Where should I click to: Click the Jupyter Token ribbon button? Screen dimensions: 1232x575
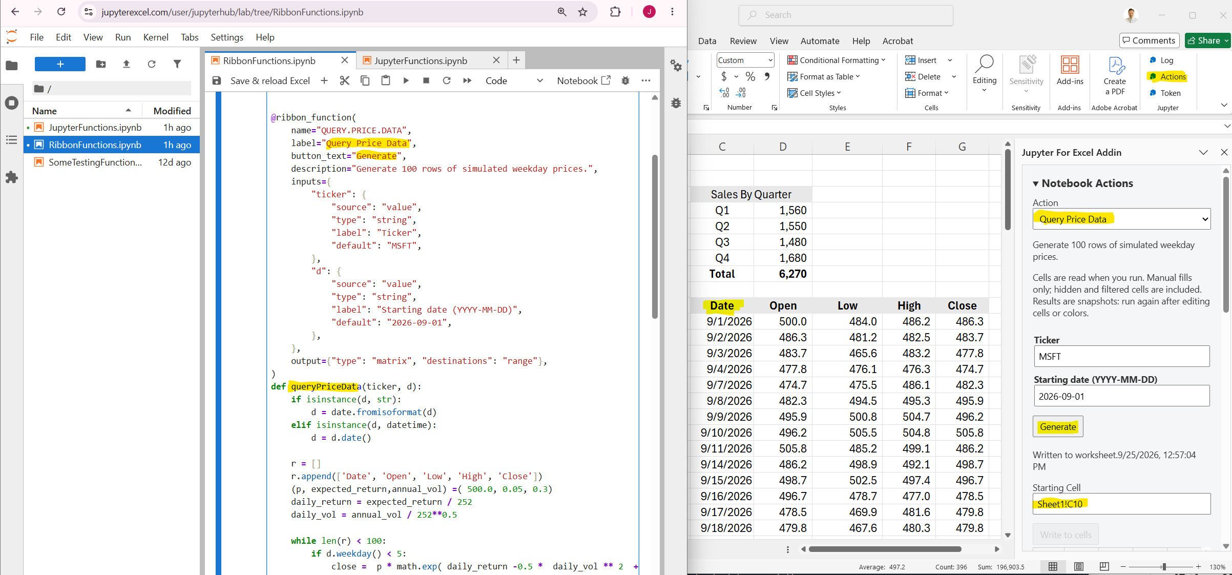1165,93
